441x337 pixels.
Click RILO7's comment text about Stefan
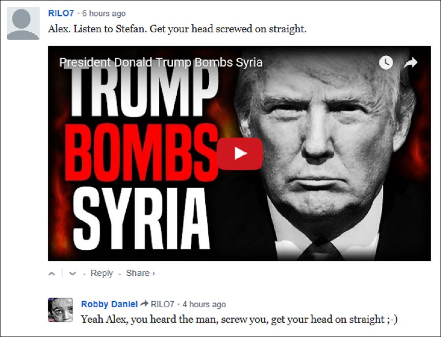(x=177, y=29)
